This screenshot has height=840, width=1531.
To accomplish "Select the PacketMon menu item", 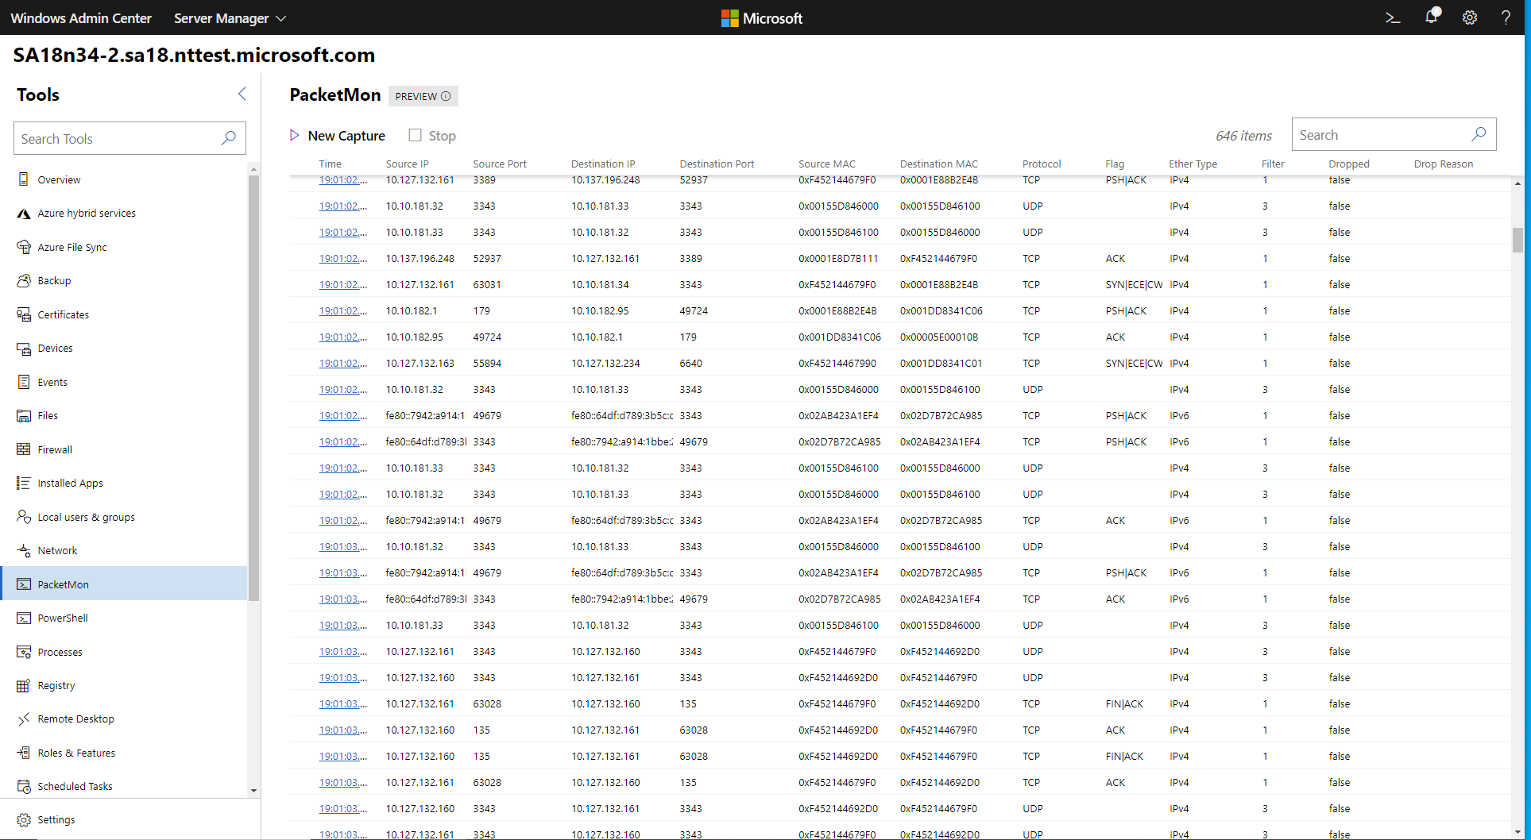I will point(125,584).
